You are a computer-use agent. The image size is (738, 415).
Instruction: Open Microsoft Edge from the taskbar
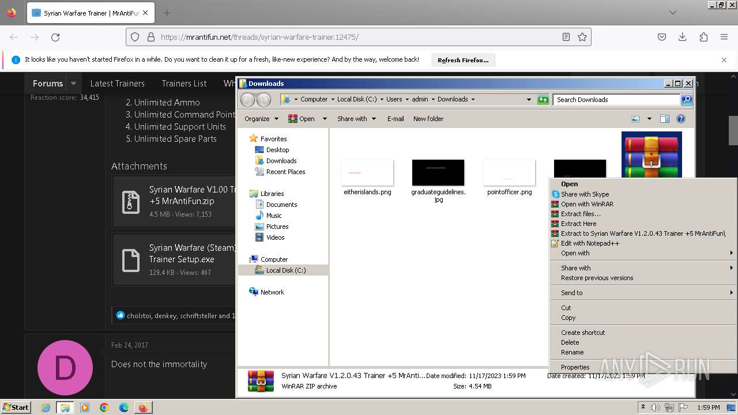pos(124,408)
